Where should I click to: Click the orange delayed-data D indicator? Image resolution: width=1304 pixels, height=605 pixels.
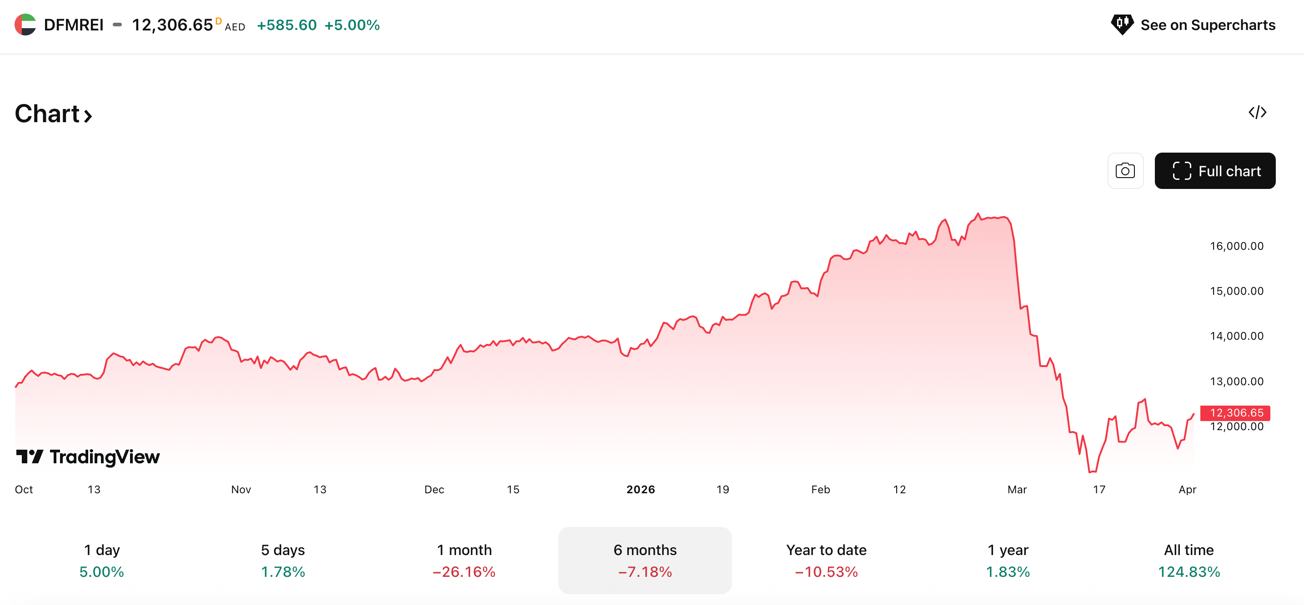coord(218,21)
